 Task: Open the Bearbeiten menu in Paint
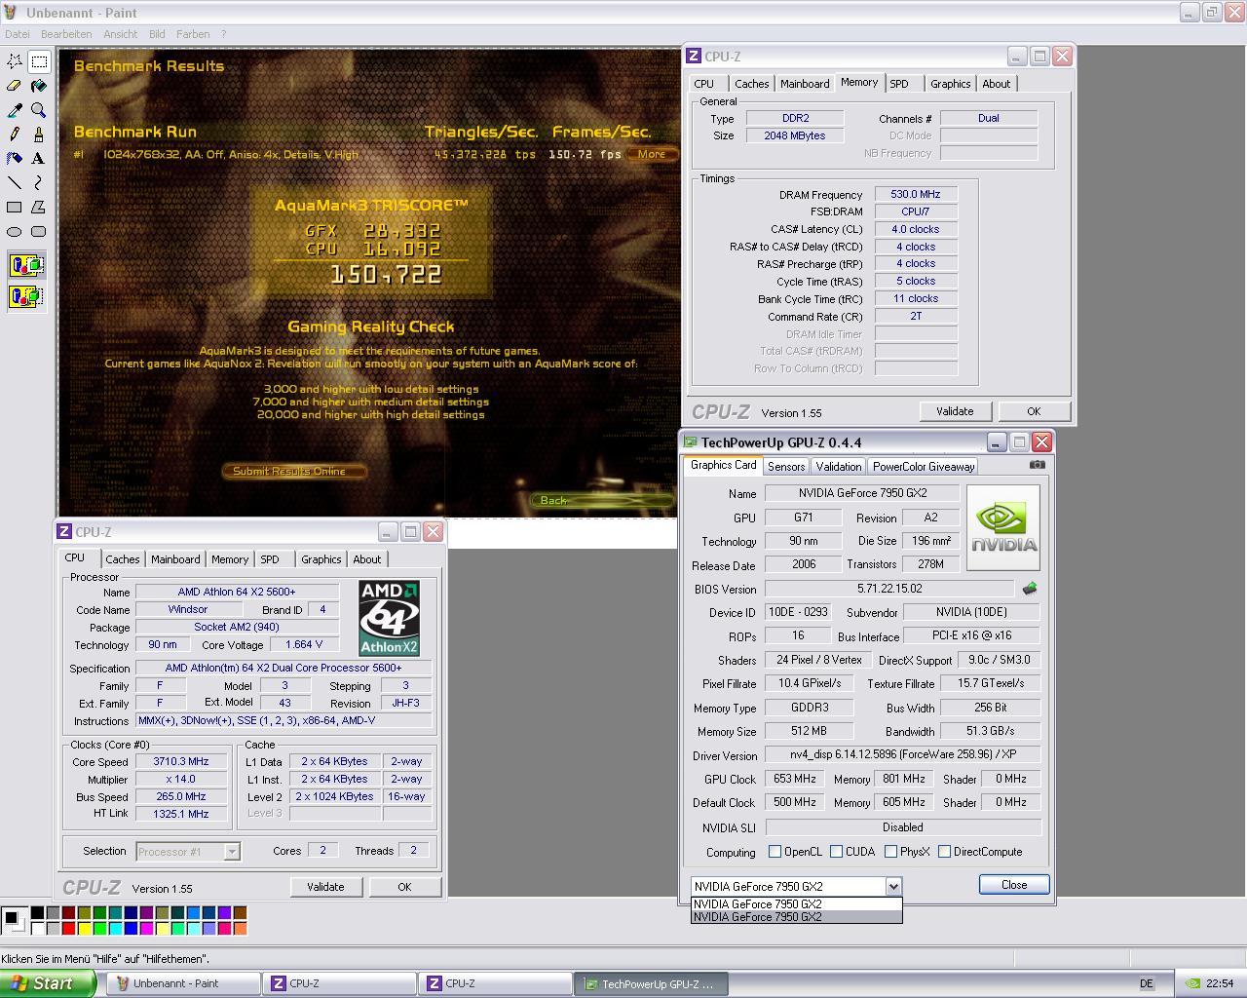click(x=66, y=34)
